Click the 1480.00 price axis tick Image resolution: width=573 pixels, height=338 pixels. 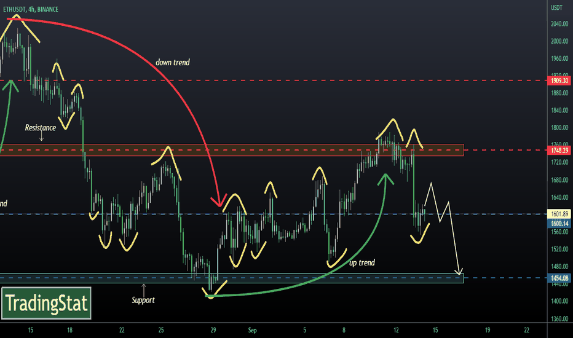(559, 266)
